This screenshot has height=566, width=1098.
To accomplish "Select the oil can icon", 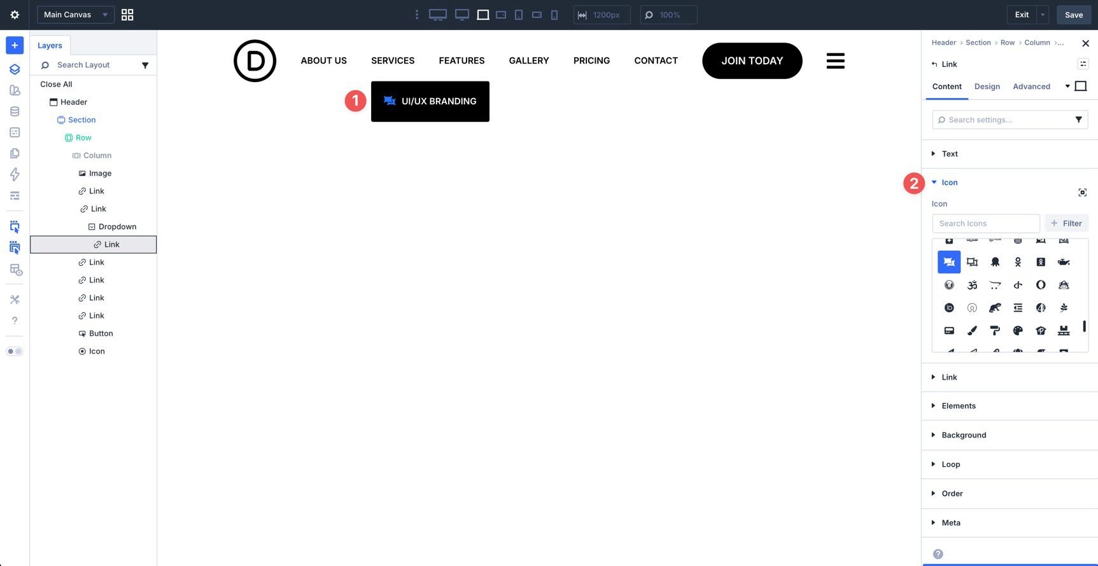I will pos(1064,262).
